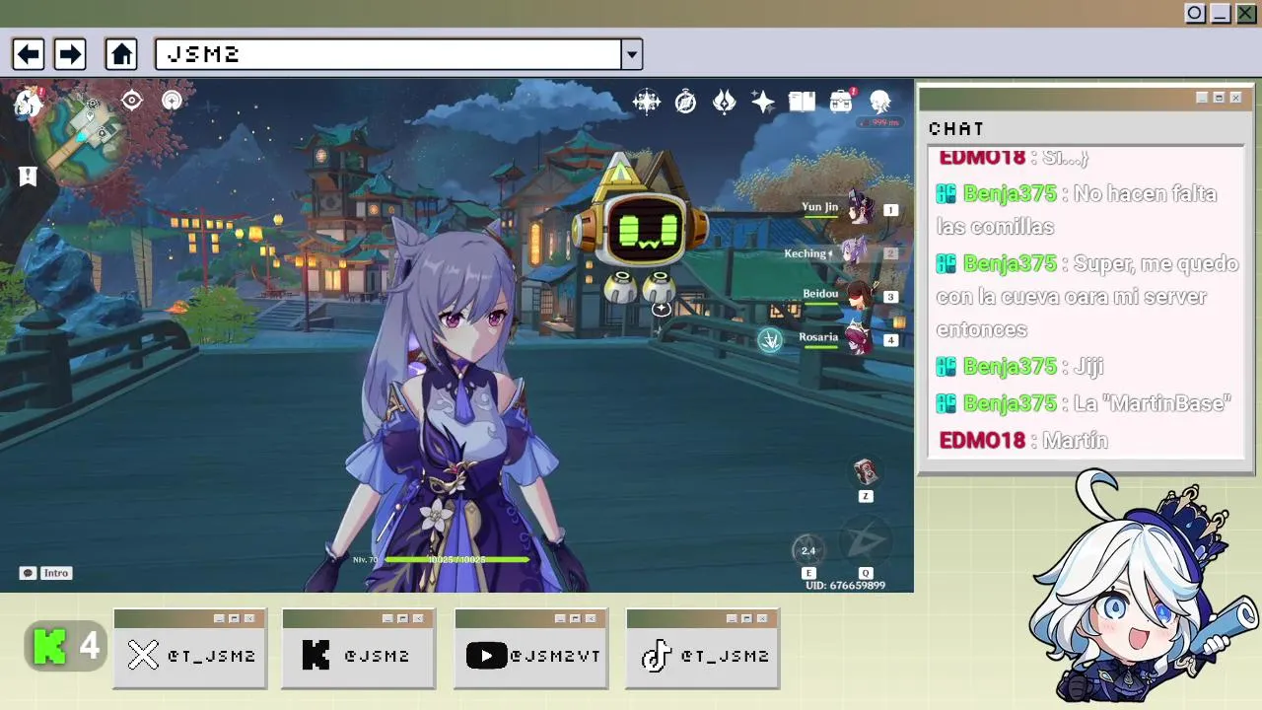Open the quest bookmark icon with exclamation mark
1262x710 pixels.
(x=28, y=177)
